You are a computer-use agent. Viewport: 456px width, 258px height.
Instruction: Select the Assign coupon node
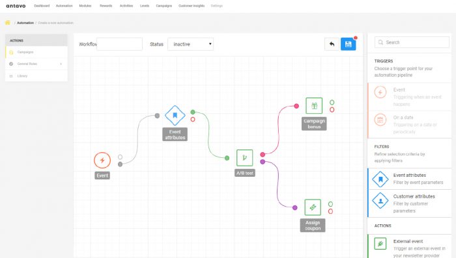313,207
